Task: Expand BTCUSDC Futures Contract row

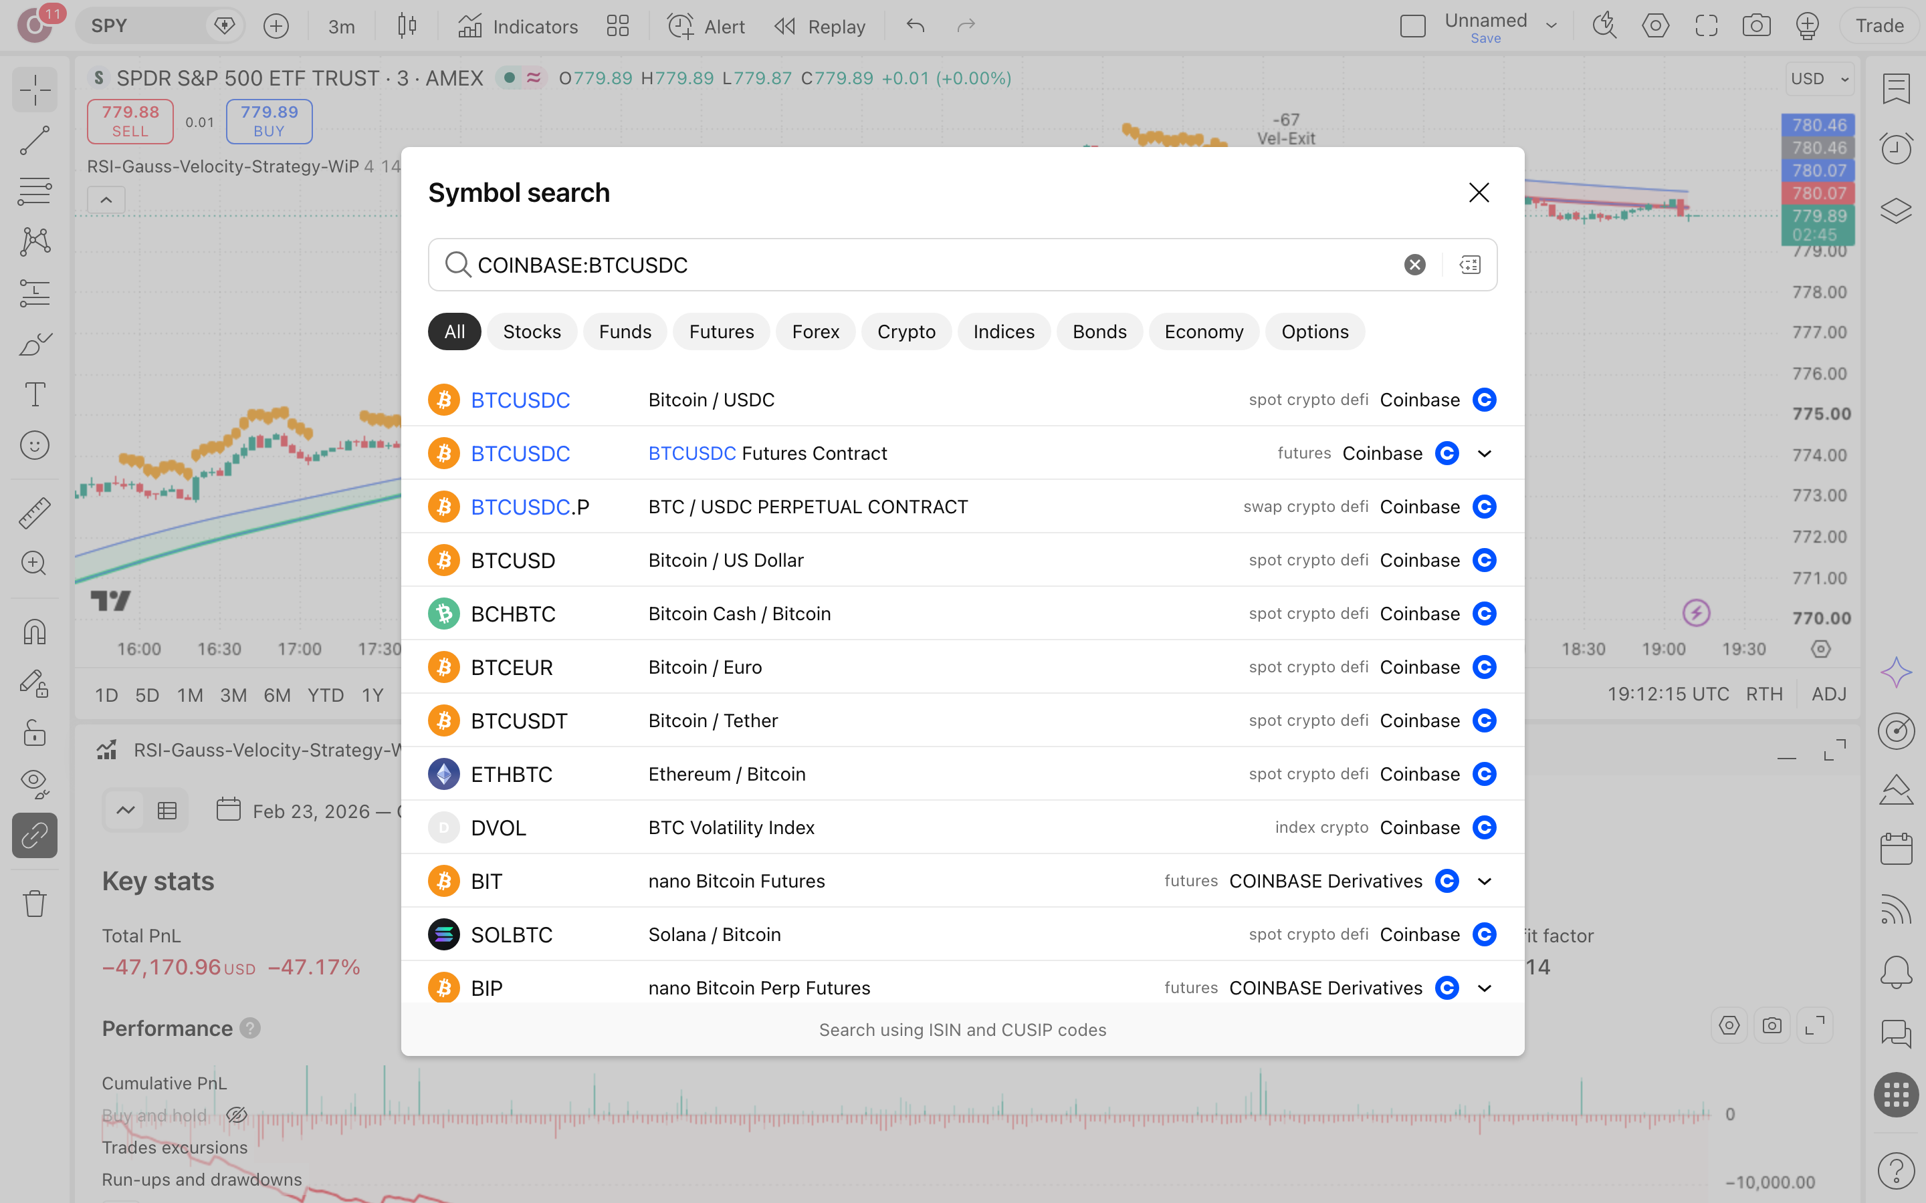Action: (x=1485, y=454)
